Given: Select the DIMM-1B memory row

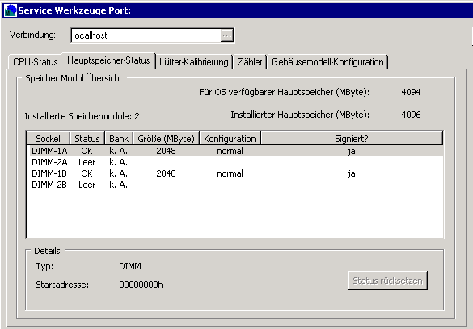Looking at the screenshot, I should point(235,173).
